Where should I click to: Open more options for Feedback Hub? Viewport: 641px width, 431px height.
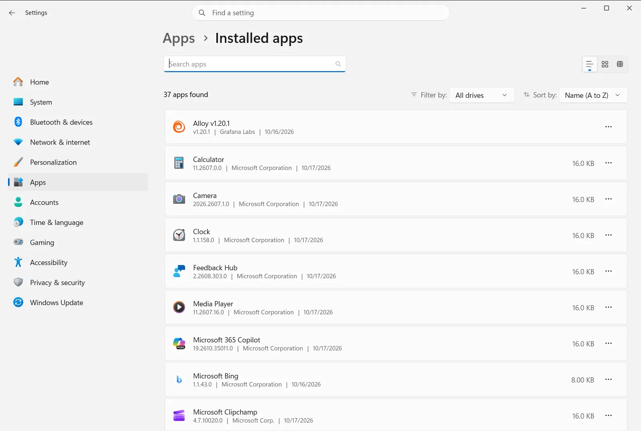coord(609,271)
